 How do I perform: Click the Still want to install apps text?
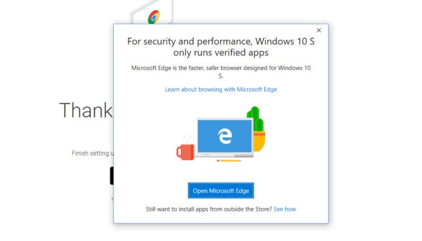pos(209,209)
